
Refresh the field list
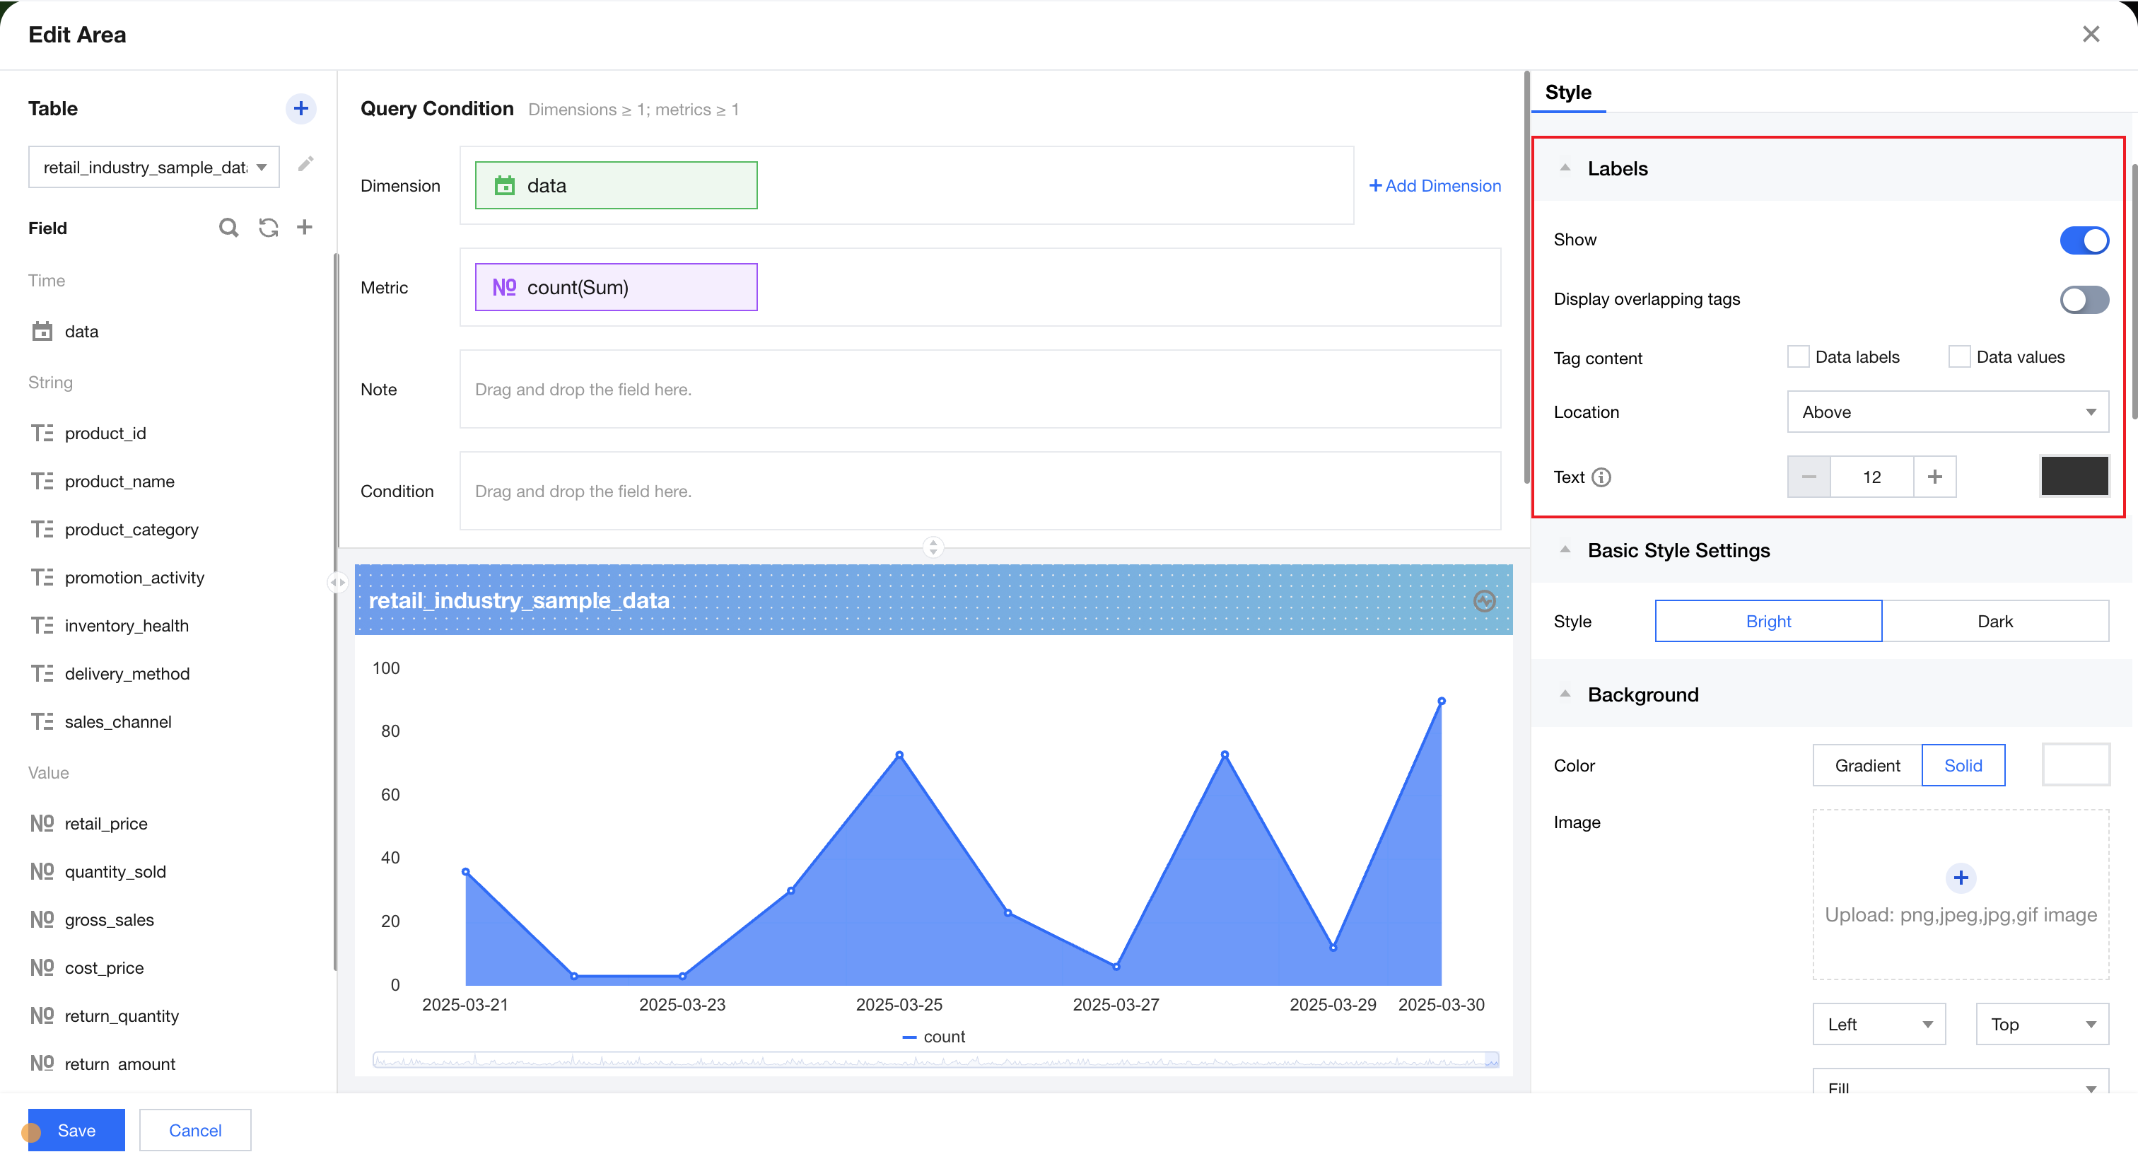268,228
